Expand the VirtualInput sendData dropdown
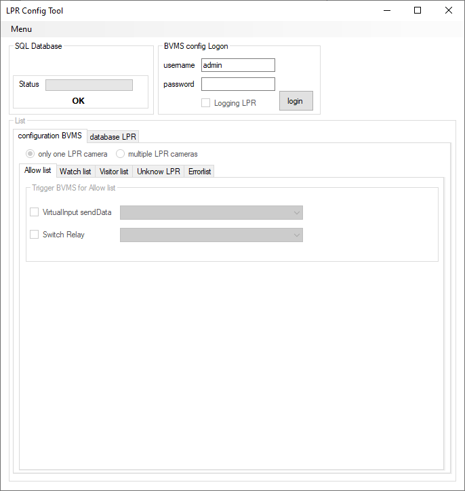The height and width of the screenshot is (491, 465). pos(211,213)
